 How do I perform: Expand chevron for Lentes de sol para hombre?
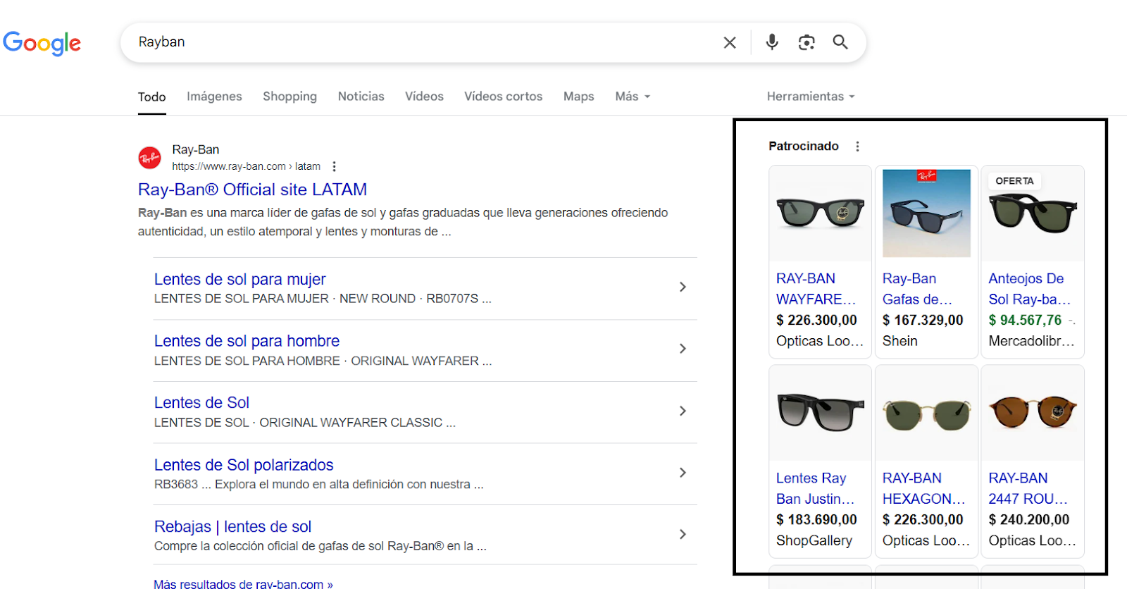(683, 349)
